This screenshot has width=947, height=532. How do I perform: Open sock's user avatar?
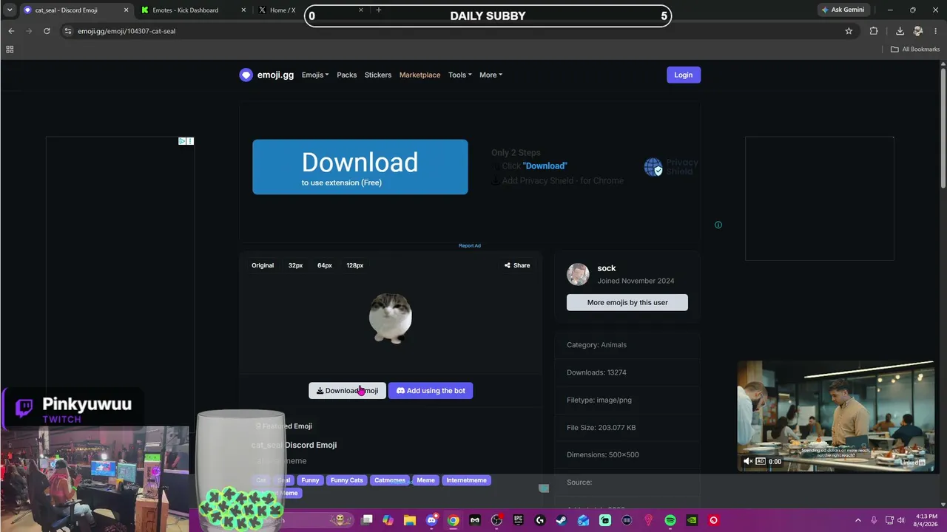point(578,274)
